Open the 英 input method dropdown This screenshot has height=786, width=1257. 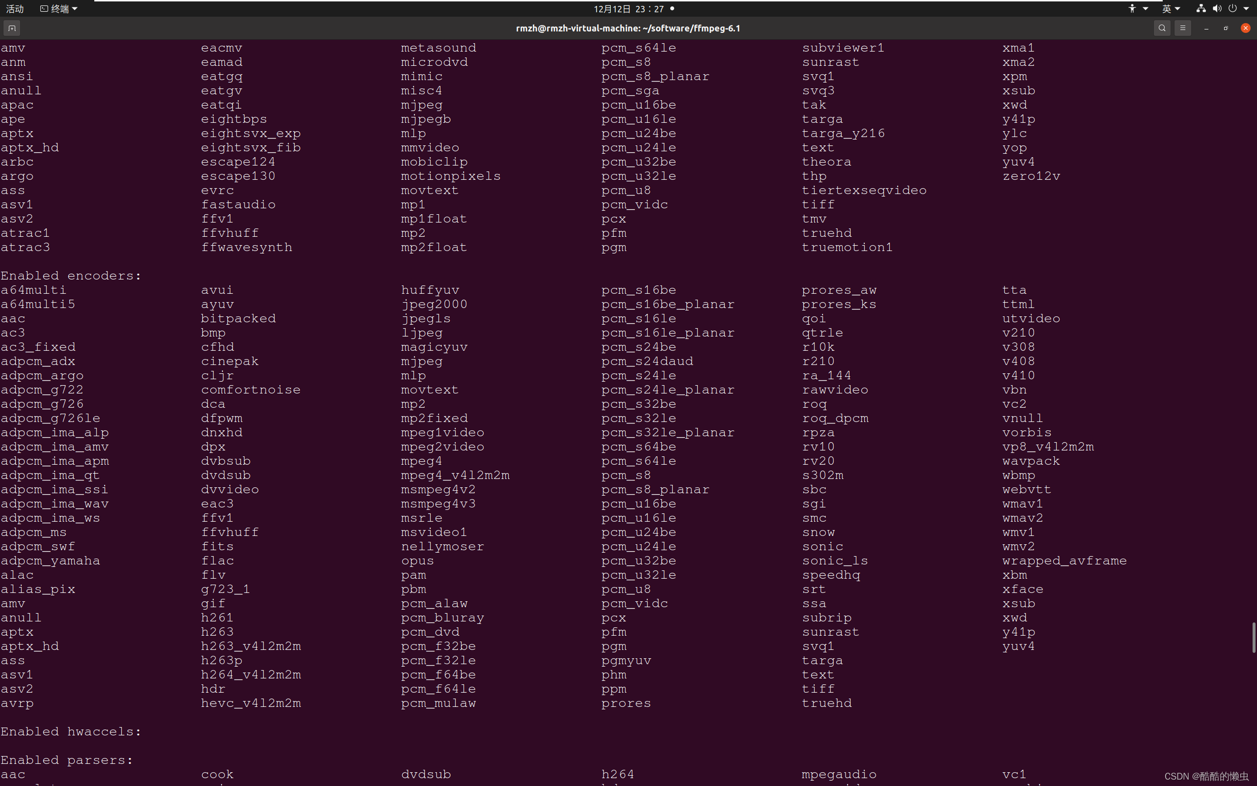(1171, 8)
